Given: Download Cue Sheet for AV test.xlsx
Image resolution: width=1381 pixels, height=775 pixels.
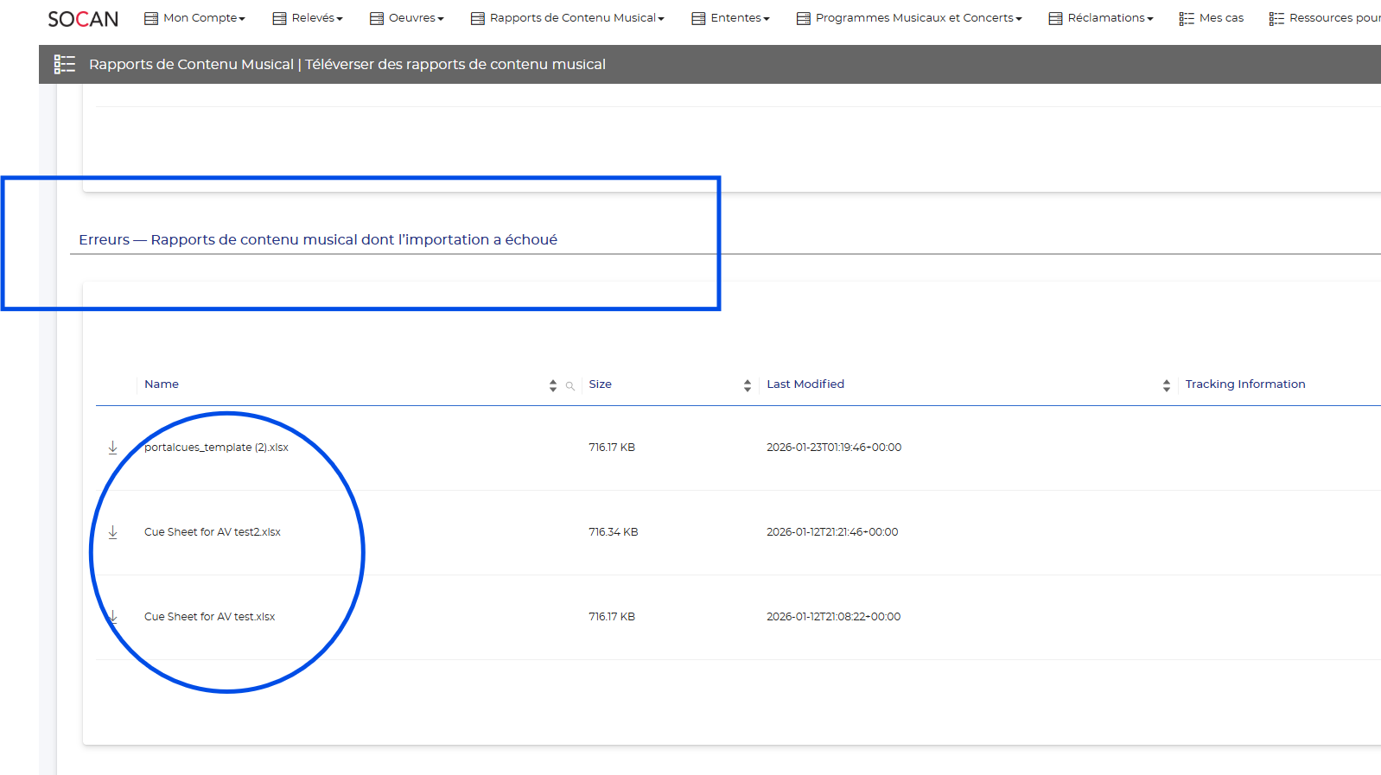Looking at the screenshot, I should (112, 617).
